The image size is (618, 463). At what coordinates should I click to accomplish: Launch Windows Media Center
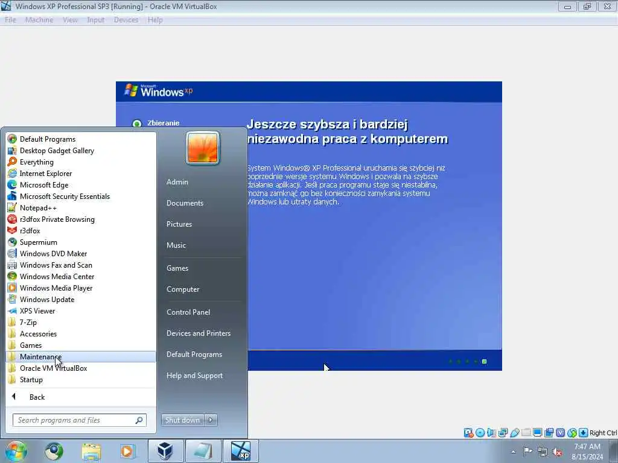(81, 276)
